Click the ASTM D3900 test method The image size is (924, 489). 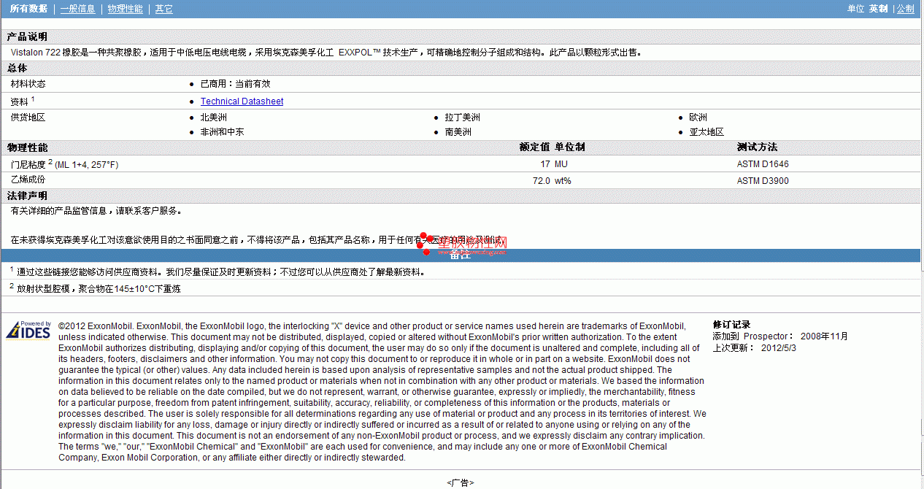763,180
